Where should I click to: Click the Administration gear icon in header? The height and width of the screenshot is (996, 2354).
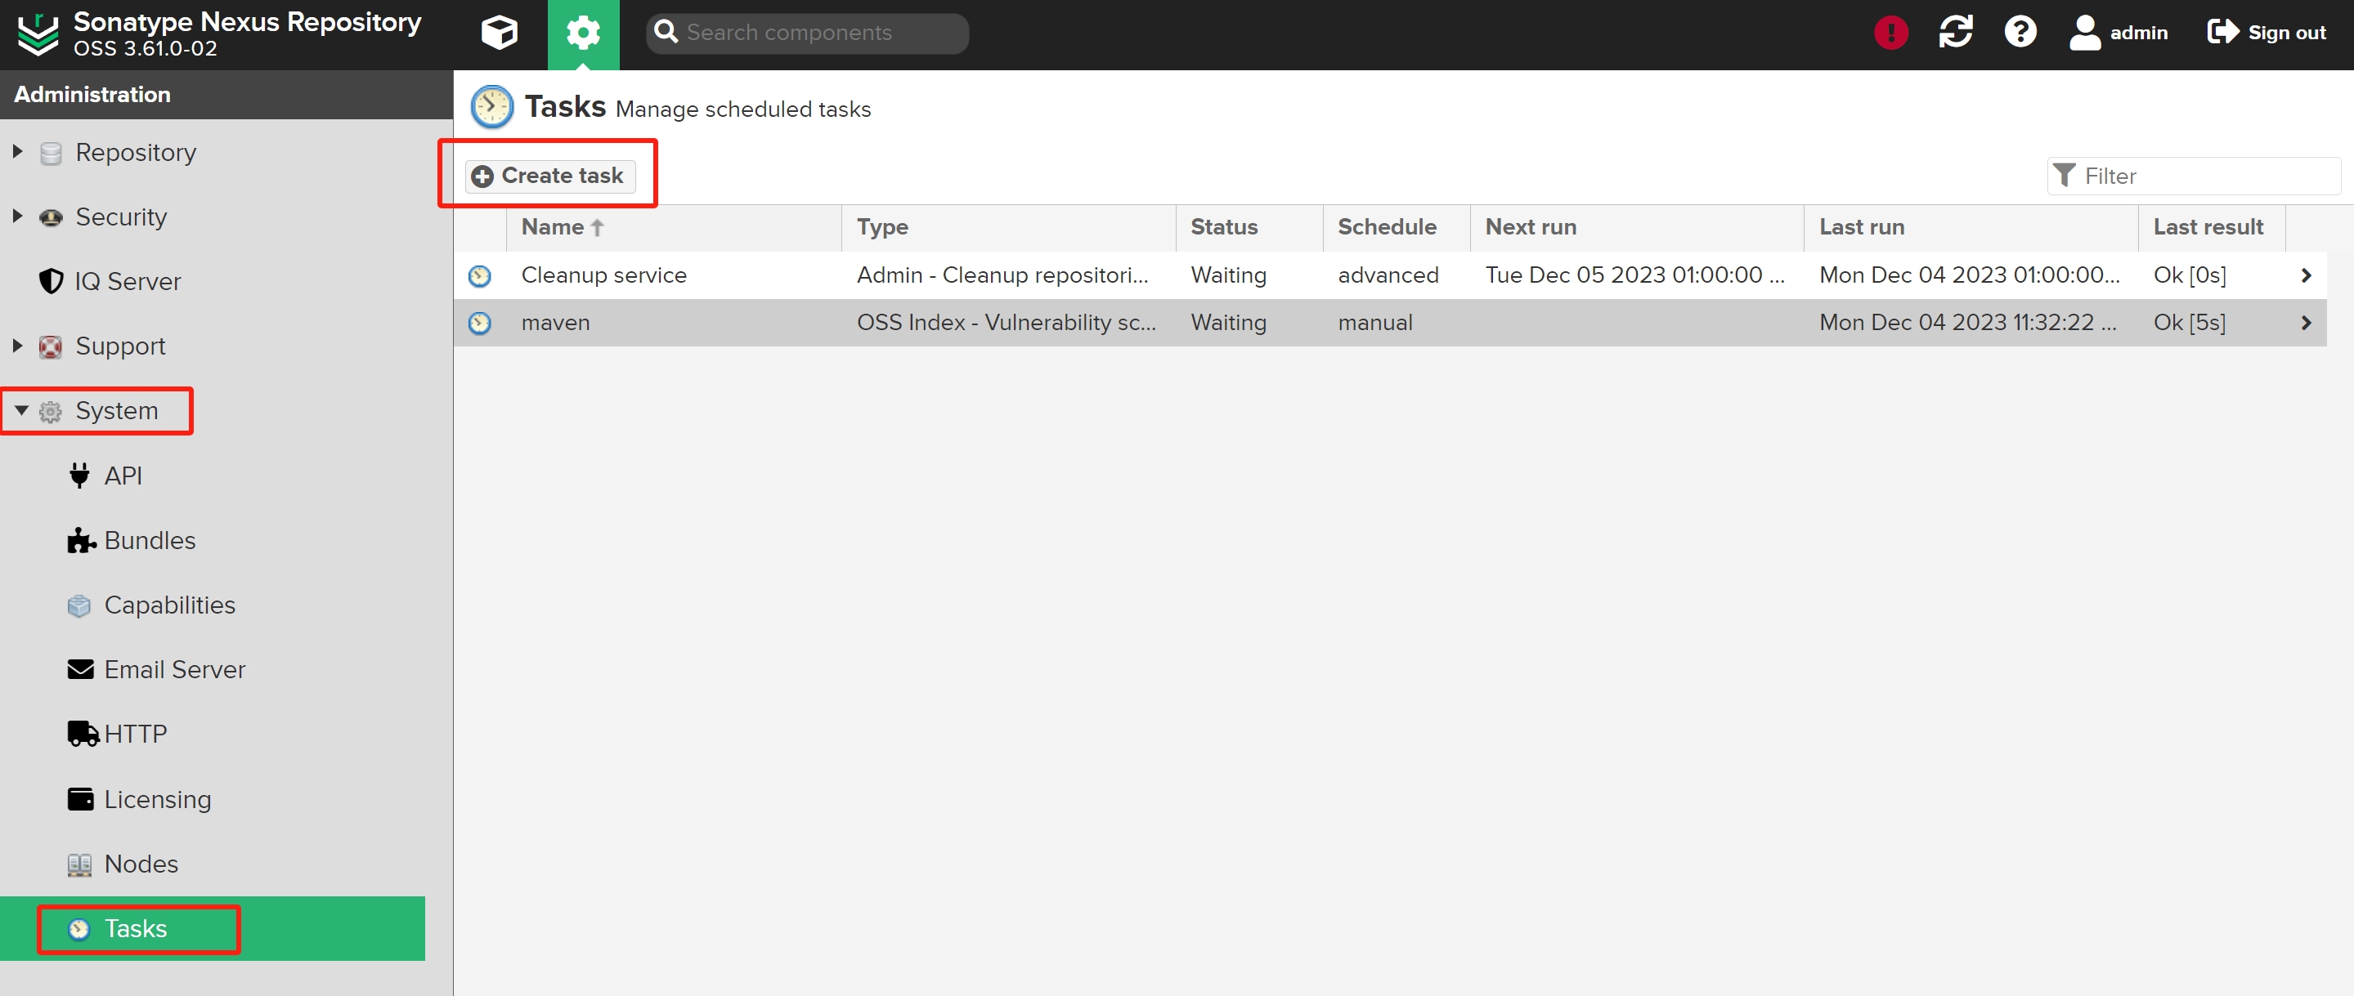tap(583, 33)
